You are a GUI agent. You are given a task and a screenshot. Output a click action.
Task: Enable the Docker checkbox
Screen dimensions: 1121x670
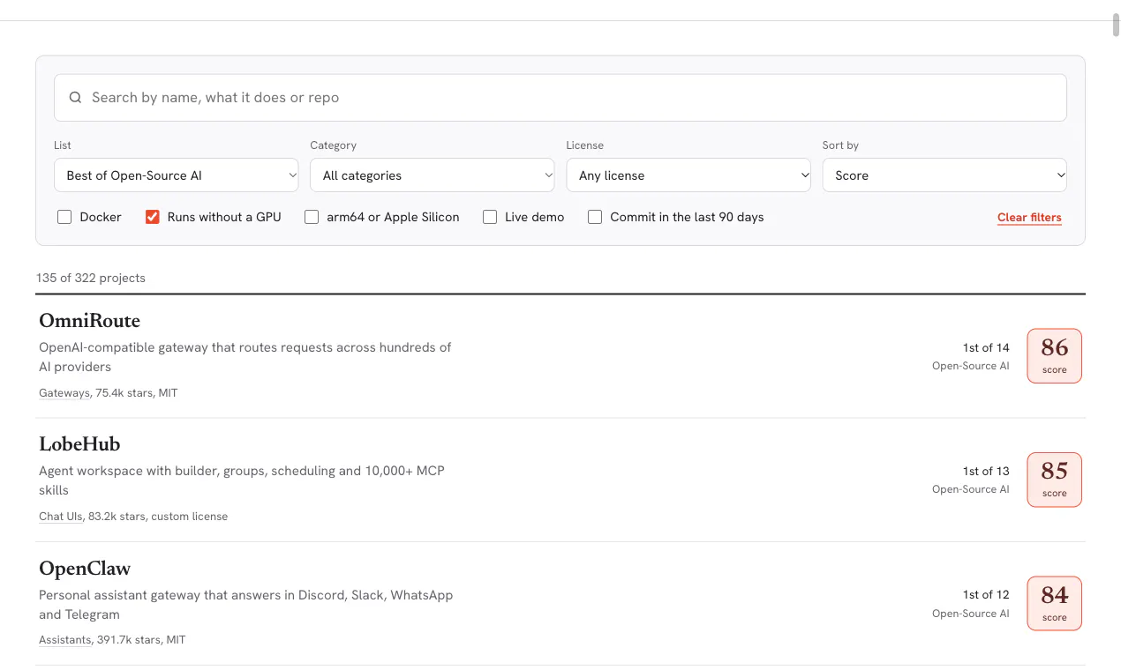coord(64,217)
